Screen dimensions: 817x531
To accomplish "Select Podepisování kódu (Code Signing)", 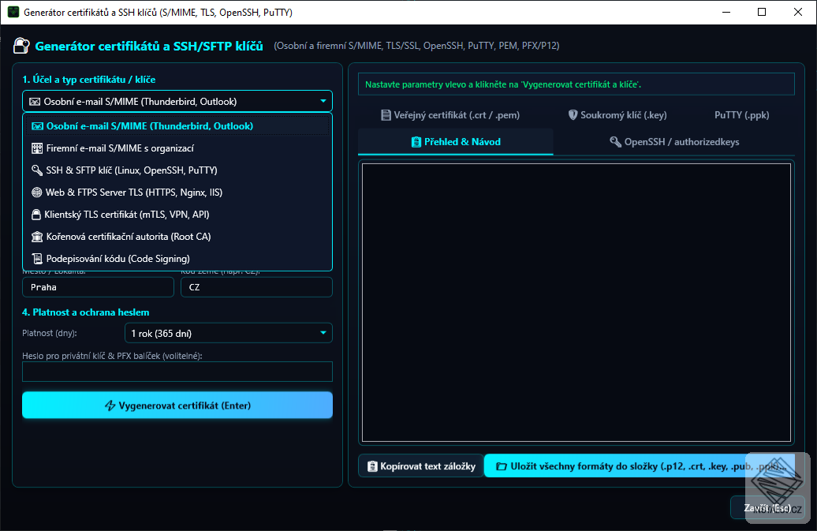I will pos(177,259).
